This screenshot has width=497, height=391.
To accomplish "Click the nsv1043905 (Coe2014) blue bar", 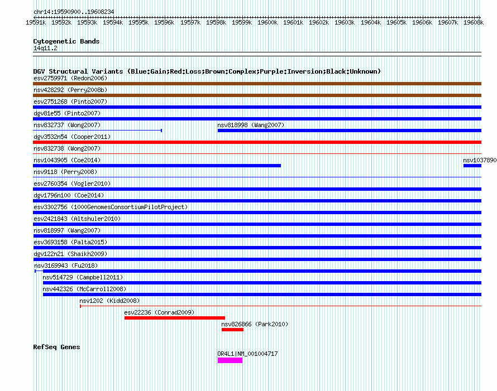I will point(157,166).
